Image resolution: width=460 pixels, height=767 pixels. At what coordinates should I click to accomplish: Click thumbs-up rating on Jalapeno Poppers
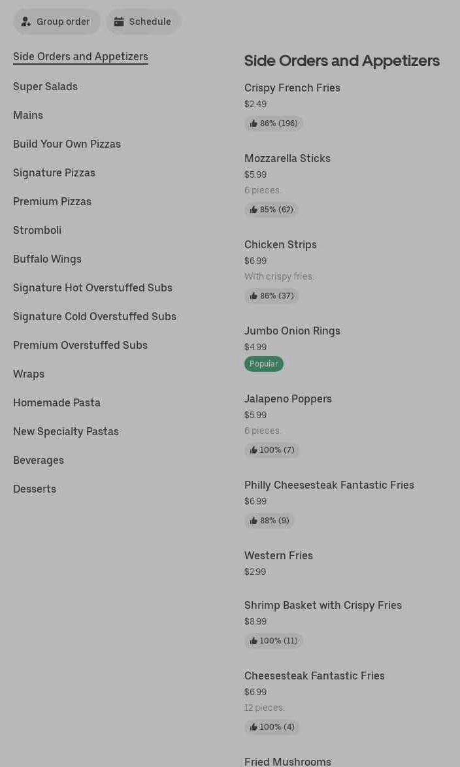point(272,450)
